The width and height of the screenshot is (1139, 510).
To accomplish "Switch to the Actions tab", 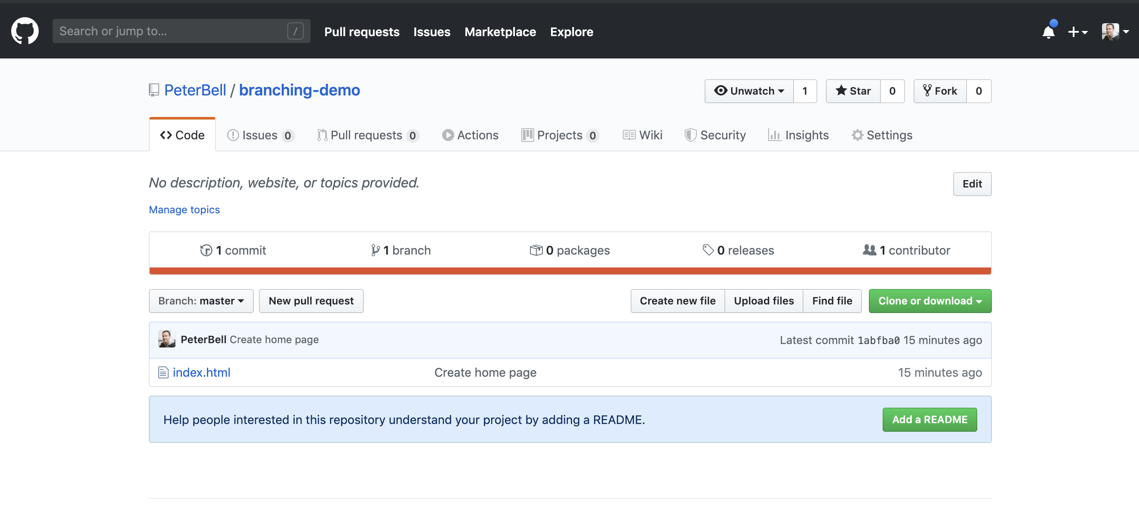I will pyautogui.click(x=470, y=135).
